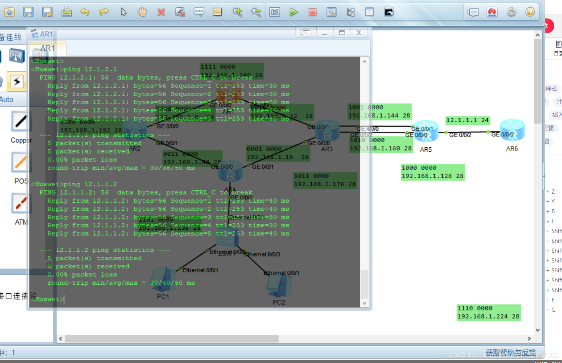Image resolution: width=562 pixels, height=363 pixels.
Task: Print the topology via the printer icon
Action: pos(66,12)
